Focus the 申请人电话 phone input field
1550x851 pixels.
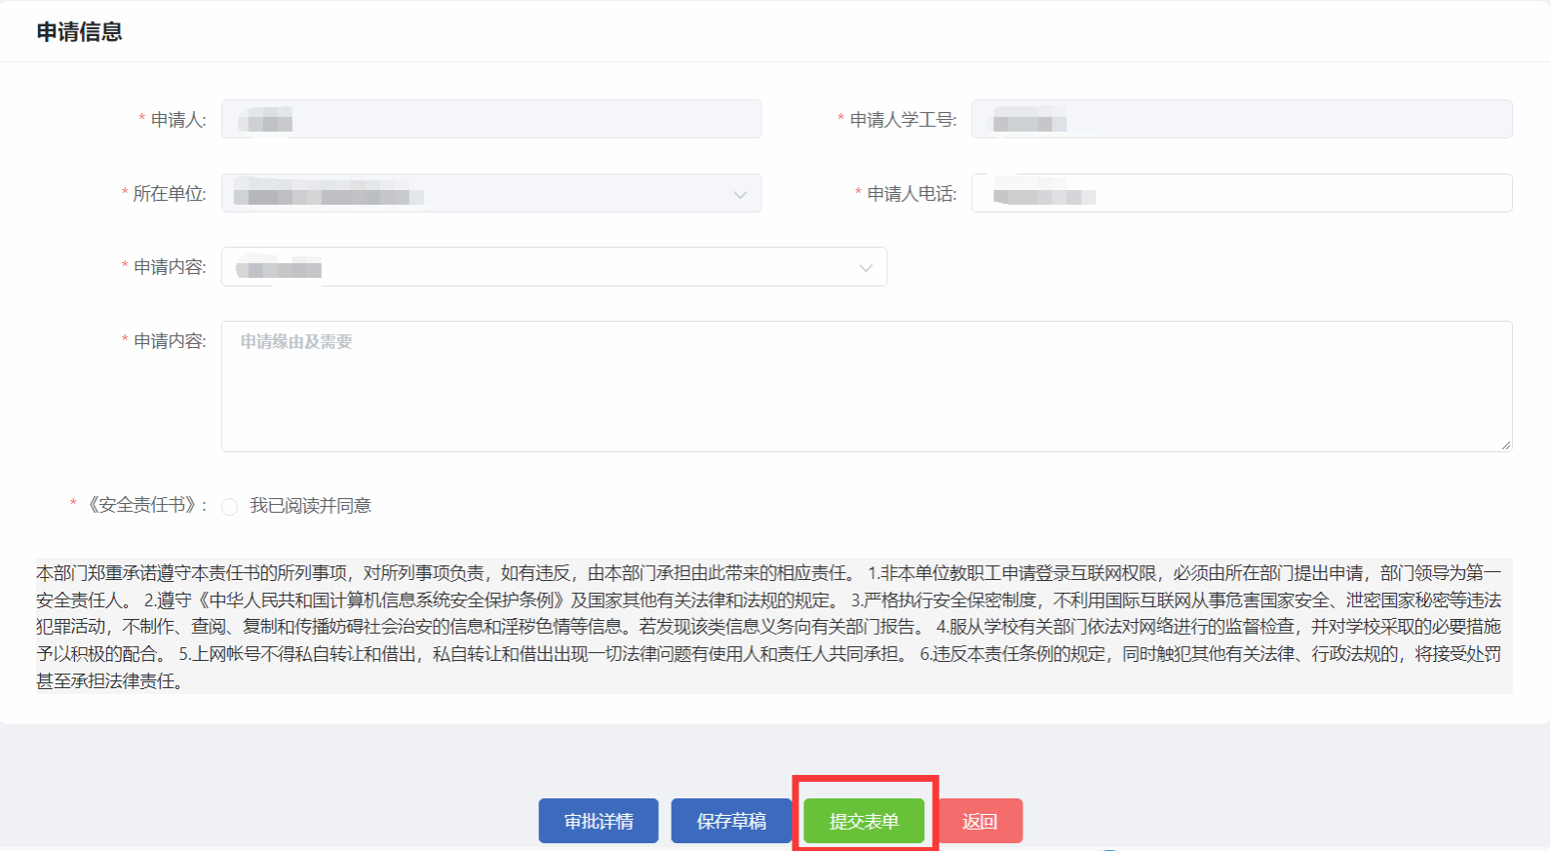pyautogui.click(x=1240, y=193)
